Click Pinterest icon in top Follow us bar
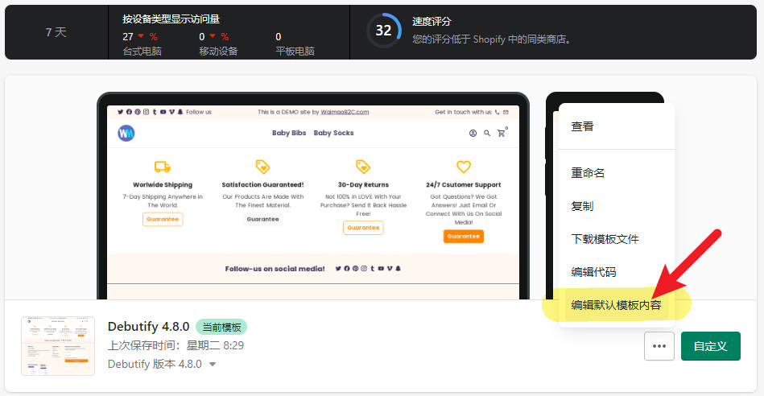This screenshot has width=764, height=396. (x=138, y=112)
